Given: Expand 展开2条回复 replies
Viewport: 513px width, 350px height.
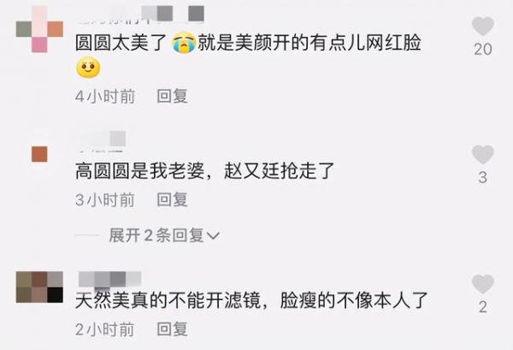Looking at the screenshot, I should (164, 235).
